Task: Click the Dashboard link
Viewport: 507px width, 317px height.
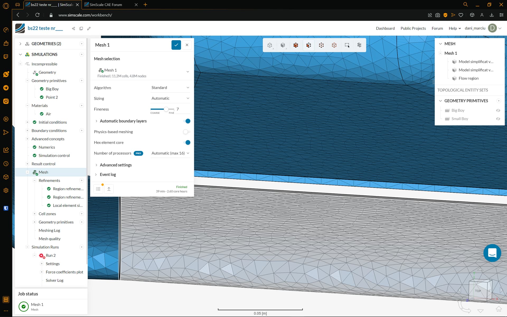Action: tap(385, 28)
